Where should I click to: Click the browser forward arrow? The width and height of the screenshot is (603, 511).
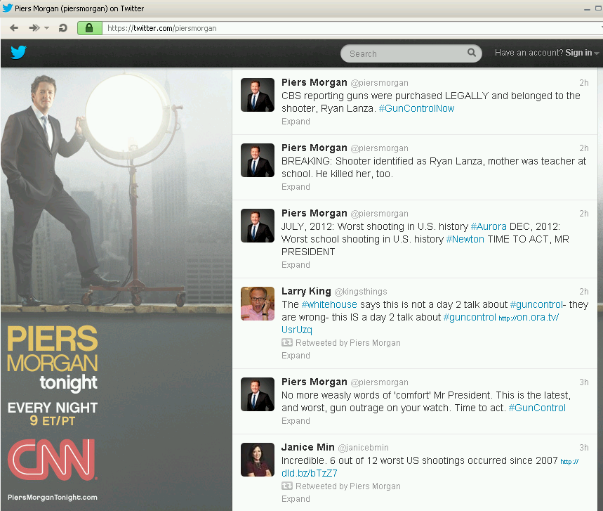34,28
